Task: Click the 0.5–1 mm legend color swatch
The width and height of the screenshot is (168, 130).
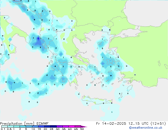Action: (11, 127)
